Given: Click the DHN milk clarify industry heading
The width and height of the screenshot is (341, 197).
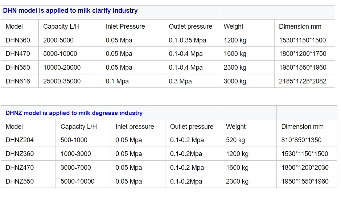Looking at the screenshot, I should click(70, 11).
